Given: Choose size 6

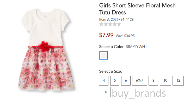Looking at the screenshot, I should pyautogui.click(x=126, y=81).
